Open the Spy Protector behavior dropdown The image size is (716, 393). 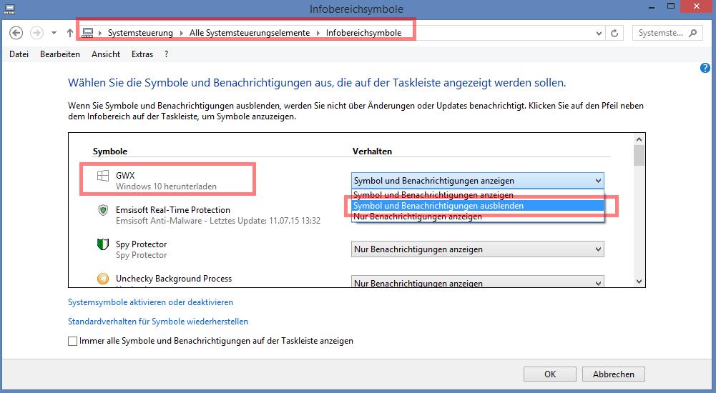coord(478,249)
